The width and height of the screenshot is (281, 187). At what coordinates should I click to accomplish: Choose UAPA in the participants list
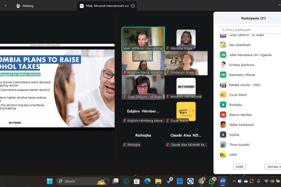click(x=233, y=155)
